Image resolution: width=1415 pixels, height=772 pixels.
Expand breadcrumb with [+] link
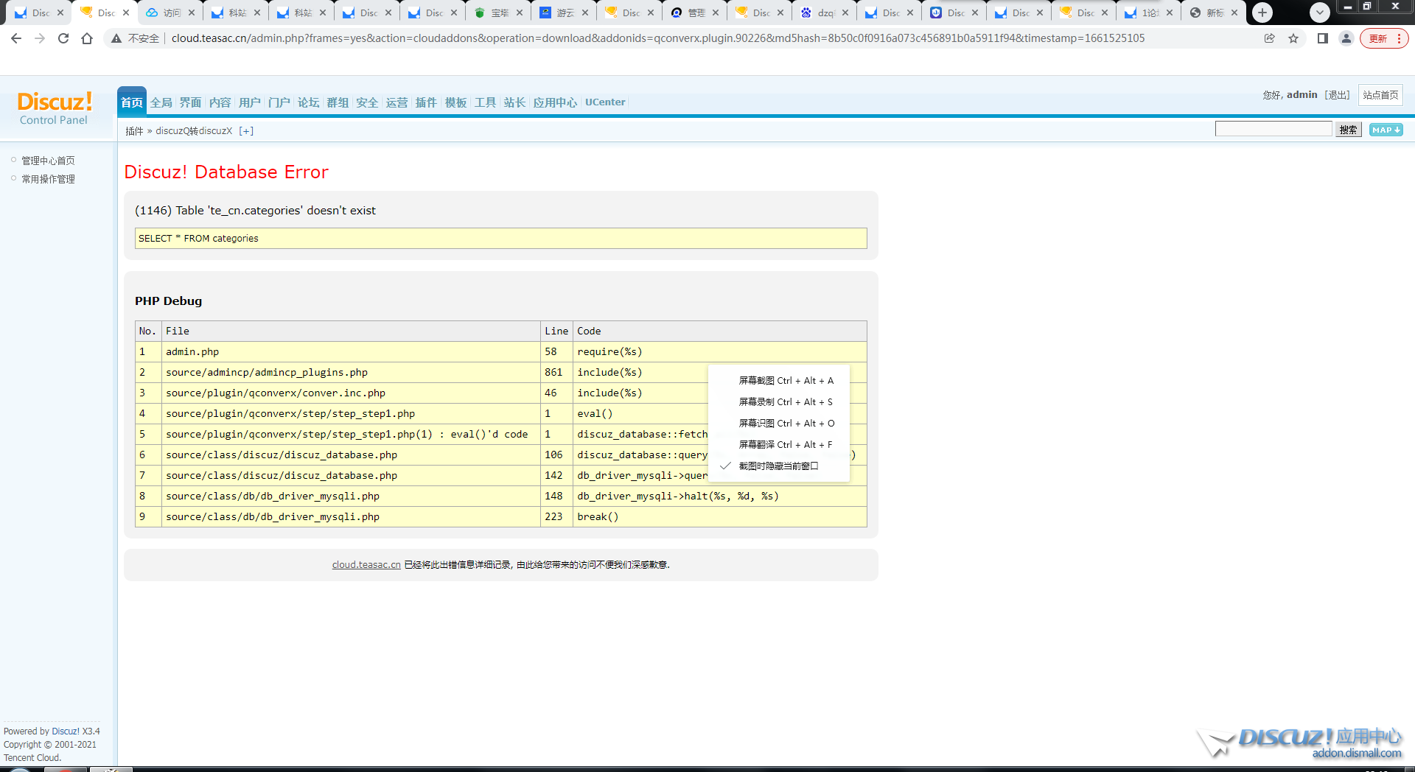coord(246,131)
